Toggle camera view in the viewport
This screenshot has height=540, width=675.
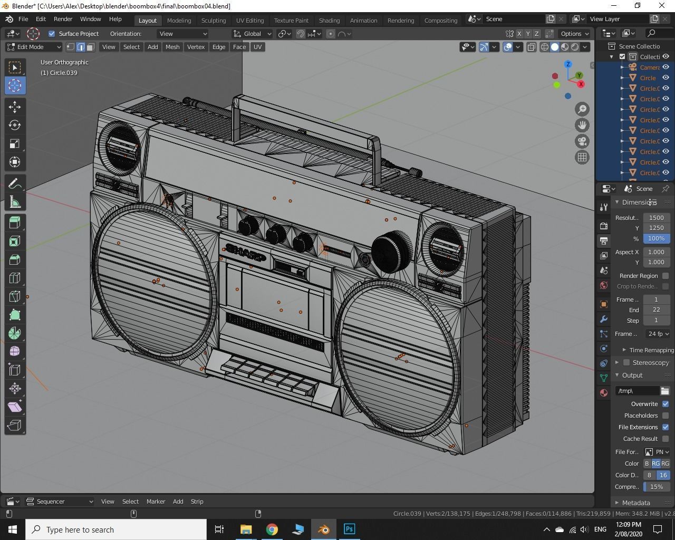tap(582, 141)
